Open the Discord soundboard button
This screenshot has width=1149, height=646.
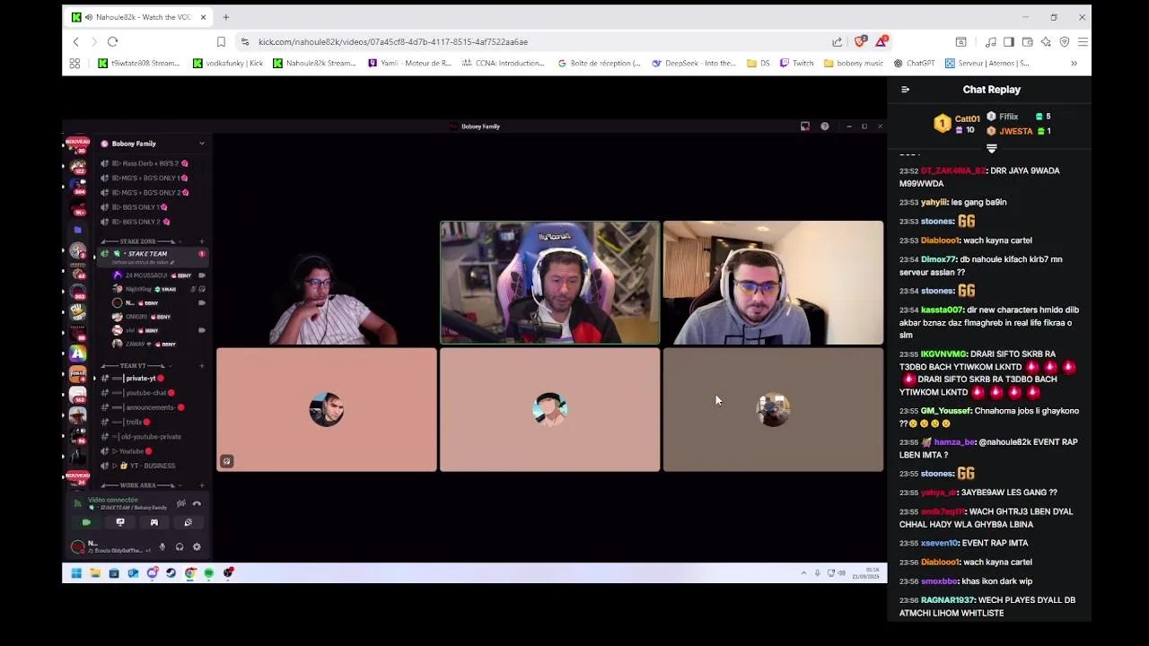188,522
